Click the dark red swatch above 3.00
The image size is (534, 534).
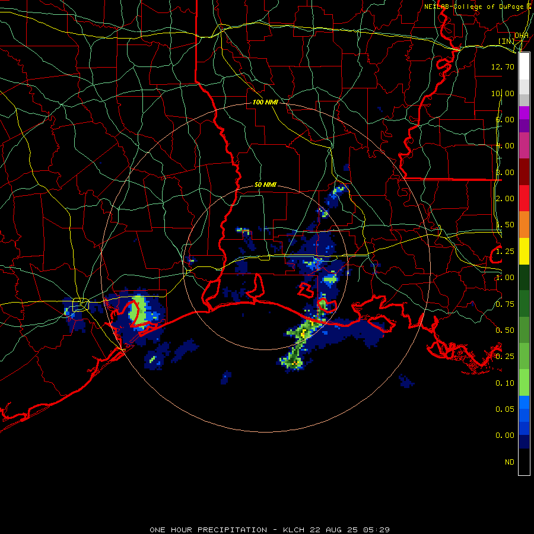[524, 172]
